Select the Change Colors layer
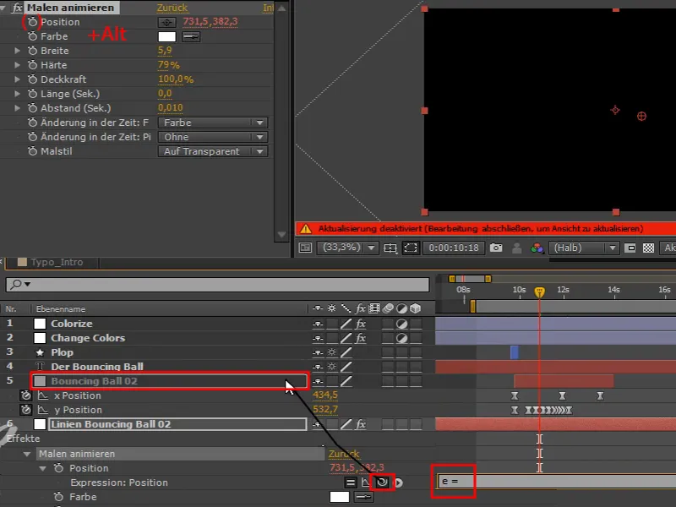This screenshot has width=676, height=507. click(x=88, y=338)
